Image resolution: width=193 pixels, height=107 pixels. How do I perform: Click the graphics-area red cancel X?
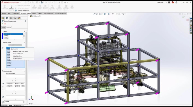tap(188, 20)
